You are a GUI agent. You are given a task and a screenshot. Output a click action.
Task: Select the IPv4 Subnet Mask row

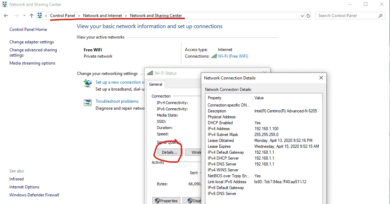(263, 135)
